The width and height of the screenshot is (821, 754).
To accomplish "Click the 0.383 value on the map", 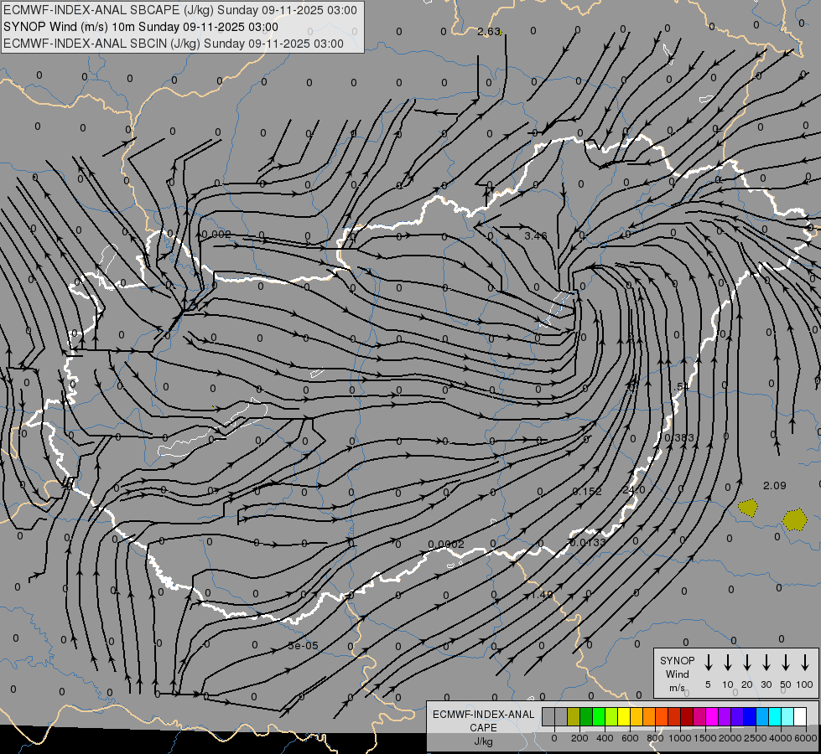I will (x=679, y=437).
